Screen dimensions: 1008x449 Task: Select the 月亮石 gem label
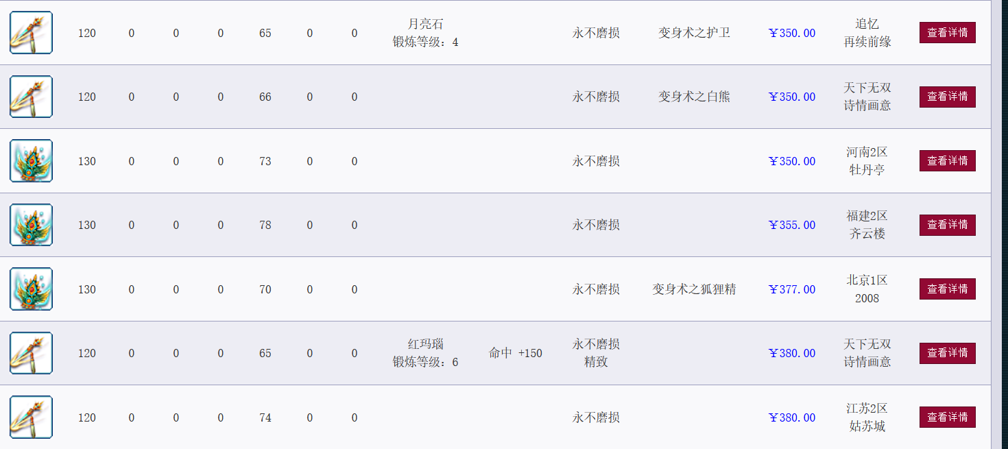426,24
